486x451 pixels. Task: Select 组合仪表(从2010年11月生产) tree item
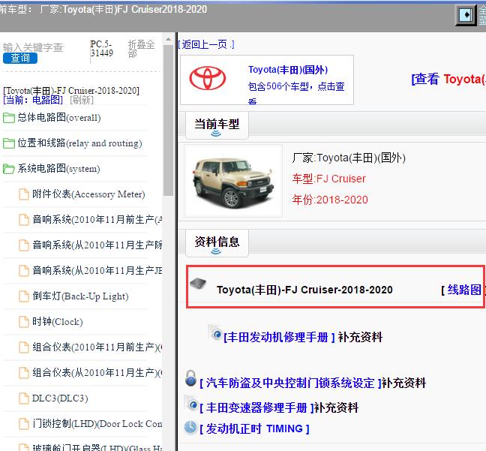pyautogui.click(x=97, y=372)
